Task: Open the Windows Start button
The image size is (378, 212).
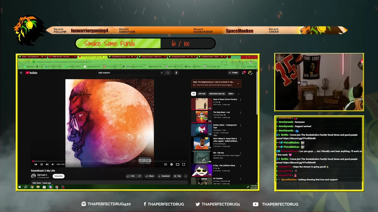Action: pyautogui.click(x=20, y=187)
